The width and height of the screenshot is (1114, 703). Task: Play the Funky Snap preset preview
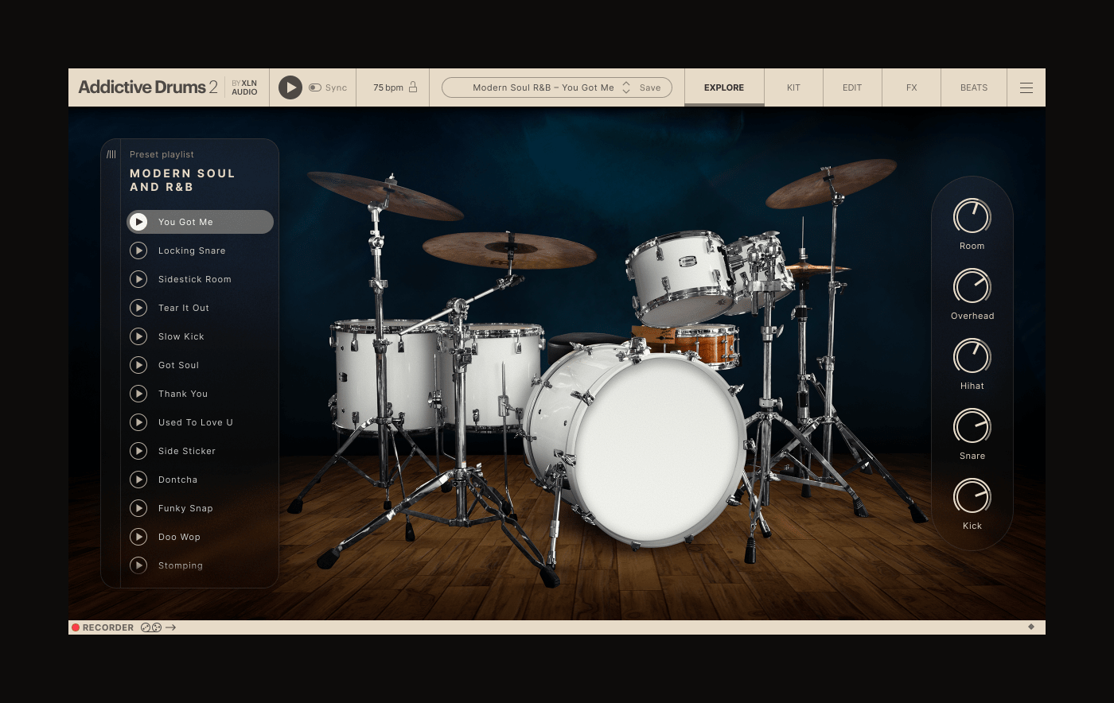tap(138, 508)
